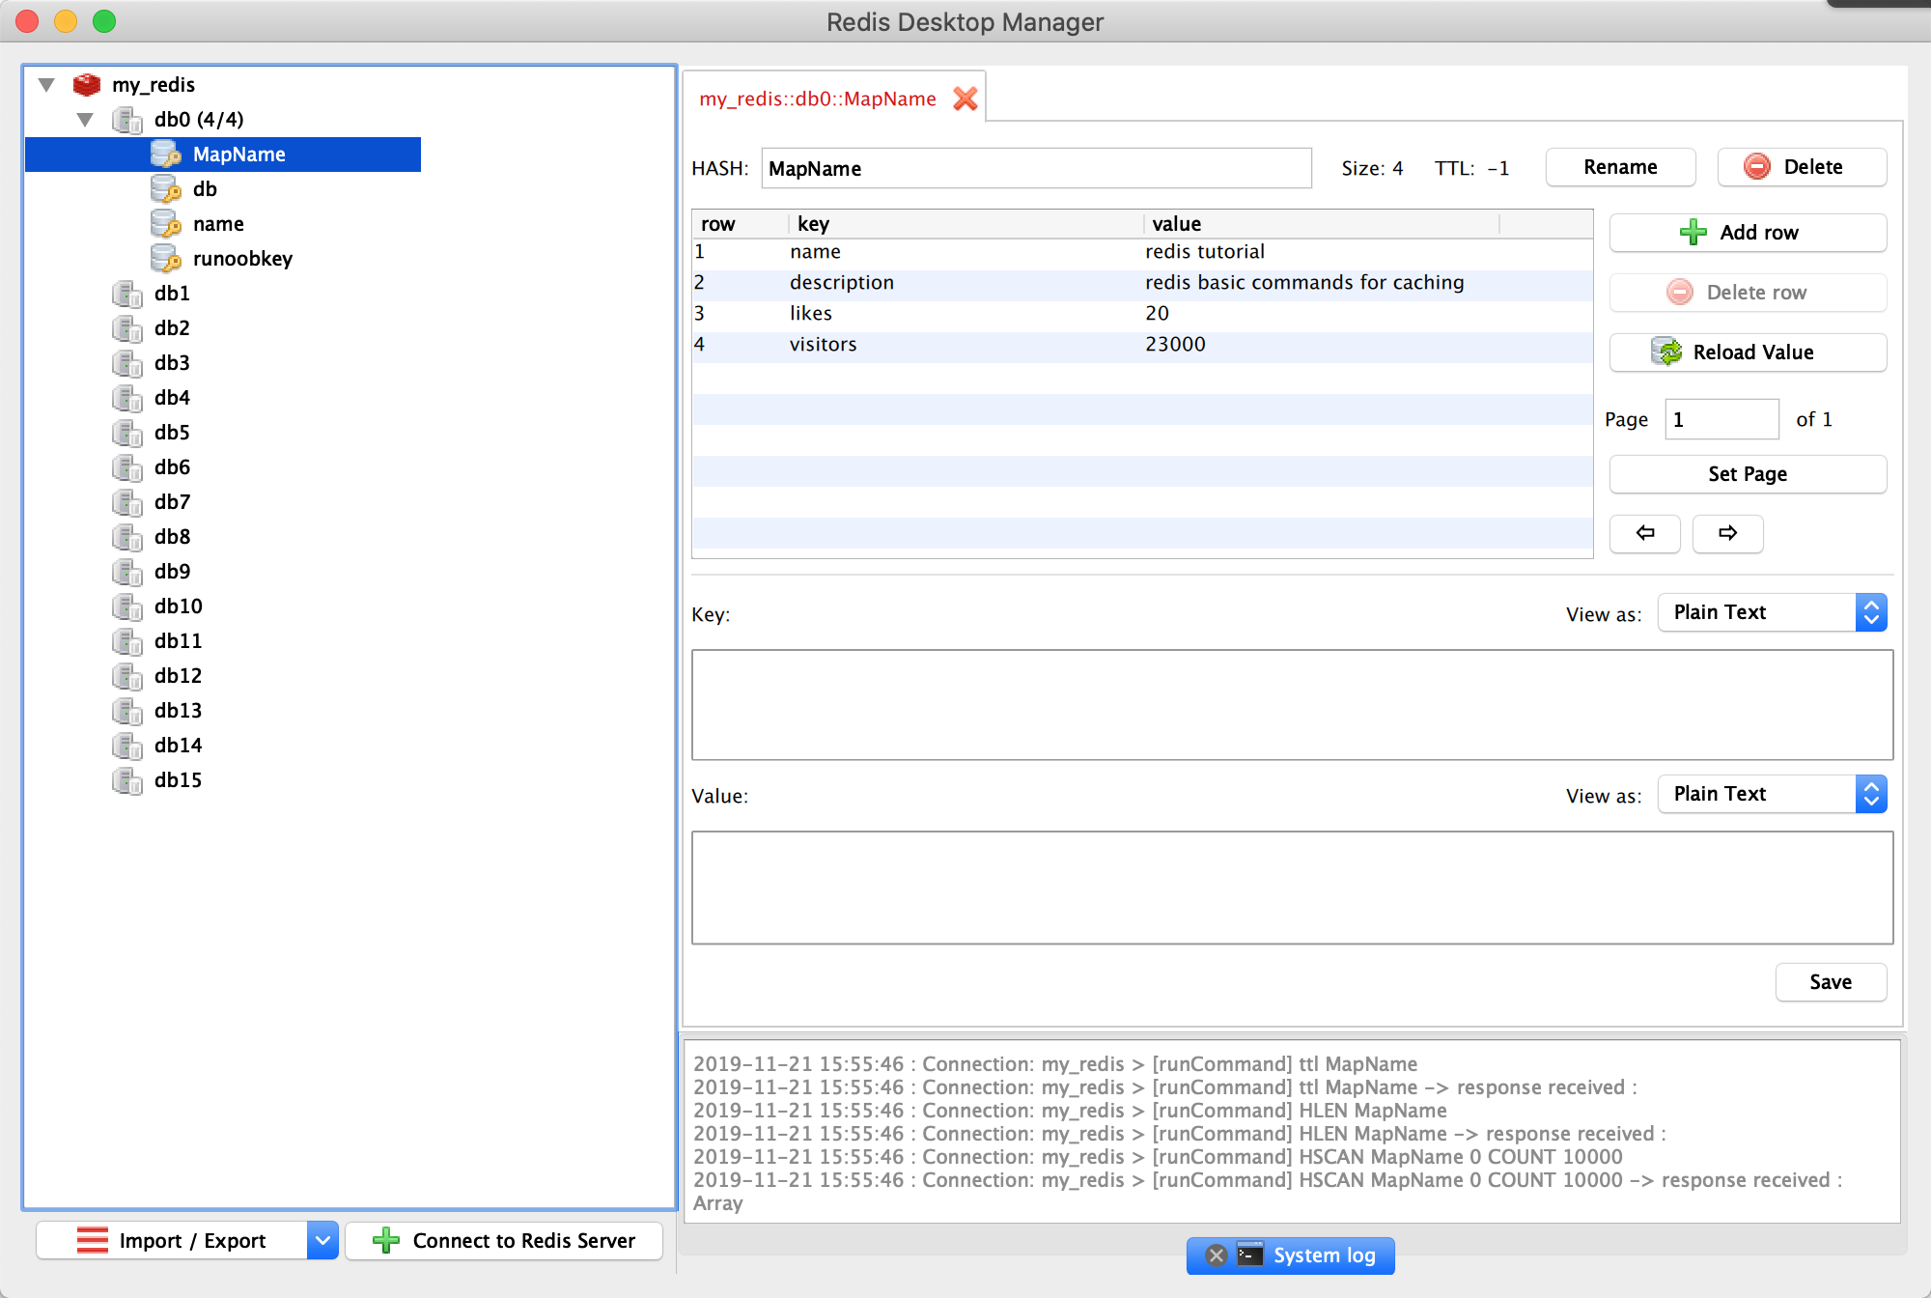
Task: Select row 1 with key name
Action: click(x=1142, y=252)
